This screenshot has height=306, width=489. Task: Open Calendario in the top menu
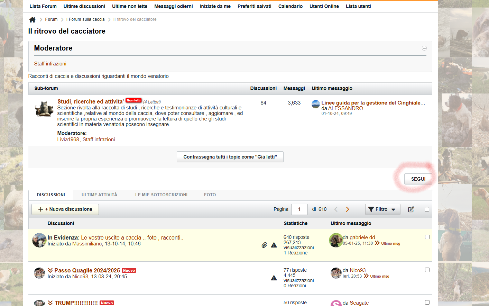click(x=290, y=6)
